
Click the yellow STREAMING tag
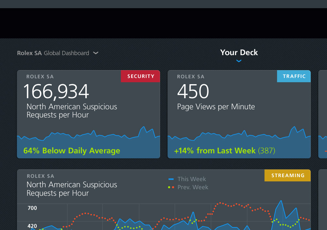287,176
